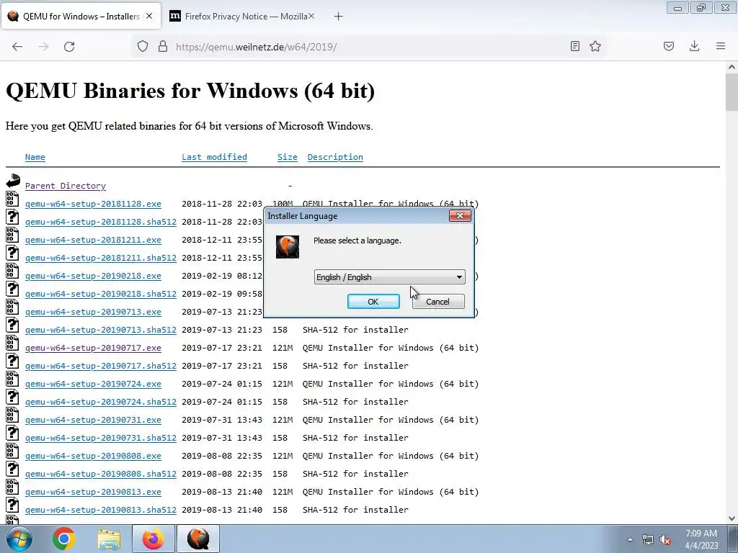This screenshot has height=553, width=738.
Task: Select Firefox taskbar button
Action: coord(154,539)
